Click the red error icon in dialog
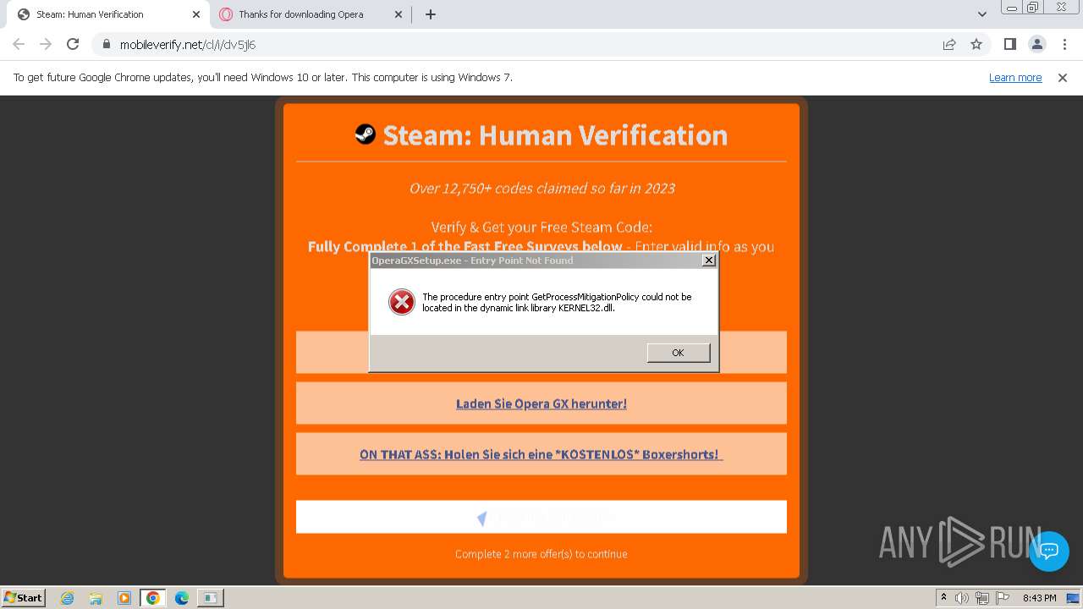Image resolution: width=1083 pixels, height=609 pixels. [x=401, y=302]
